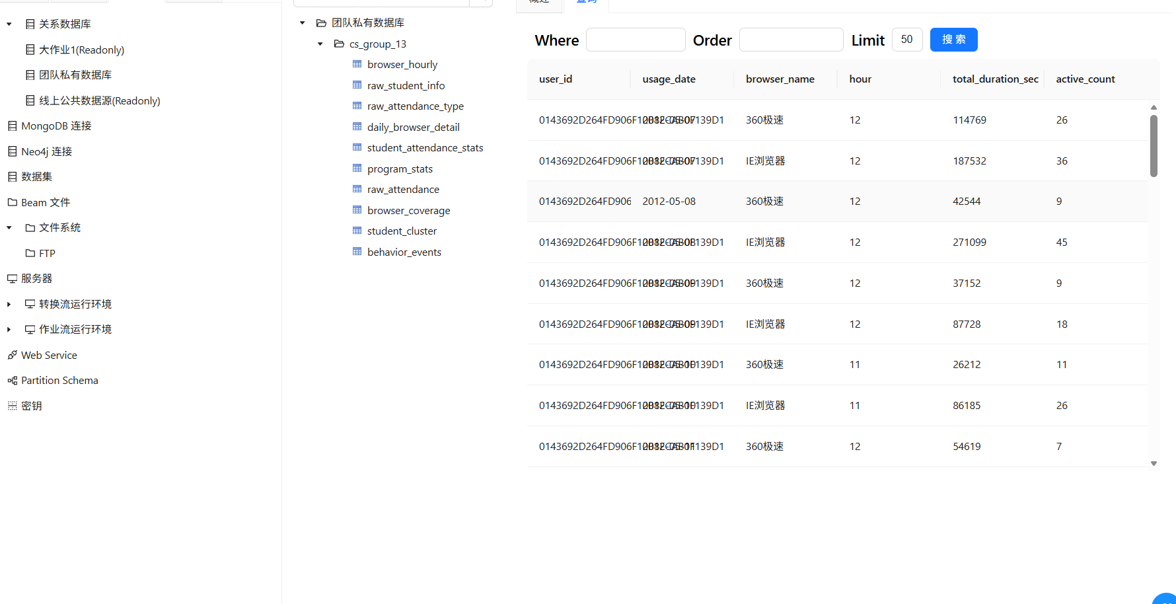1176x604 pixels.
Task: Click the usage_date column header
Action: coord(682,79)
